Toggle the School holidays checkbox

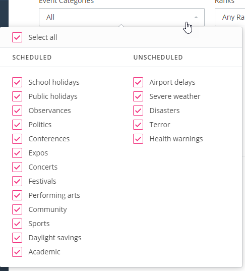click(x=17, y=82)
